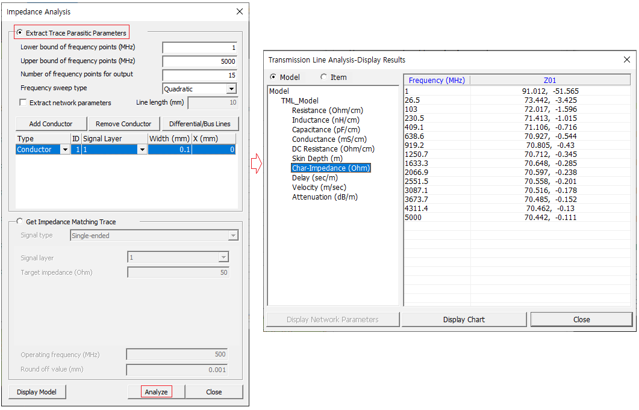639x410 pixels.
Task: Click the Lower bound frequency input field
Action: coord(199,47)
